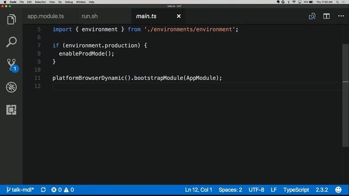
Task: Open the View menu
Action: pyautogui.click(x=52, y=2)
